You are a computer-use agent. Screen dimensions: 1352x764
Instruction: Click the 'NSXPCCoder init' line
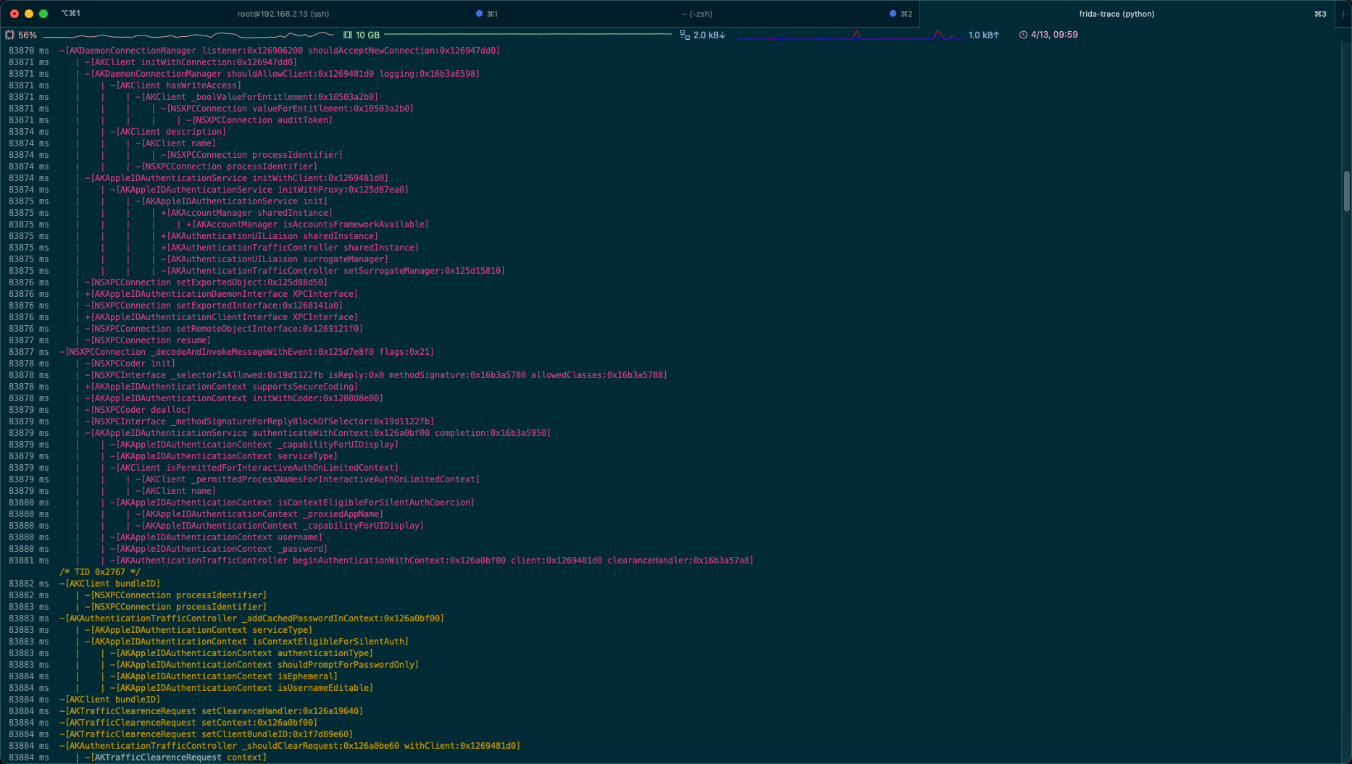click(x=130, y=364)
